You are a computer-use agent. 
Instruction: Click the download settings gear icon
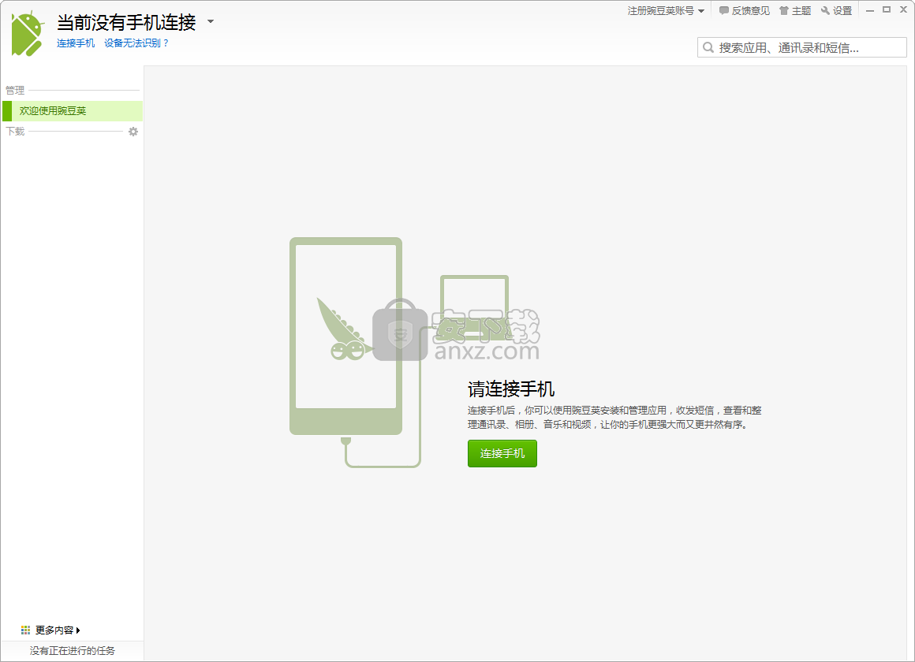[x=133, y=132]
